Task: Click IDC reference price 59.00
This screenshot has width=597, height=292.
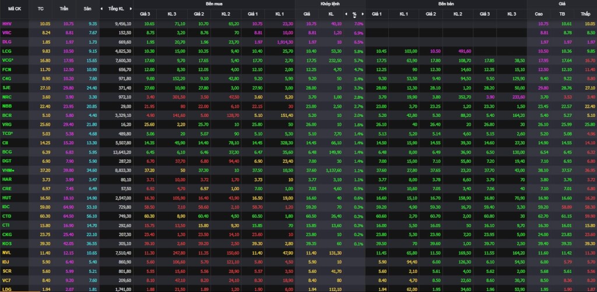Action: pyautogui.click(x=45, y=206)
